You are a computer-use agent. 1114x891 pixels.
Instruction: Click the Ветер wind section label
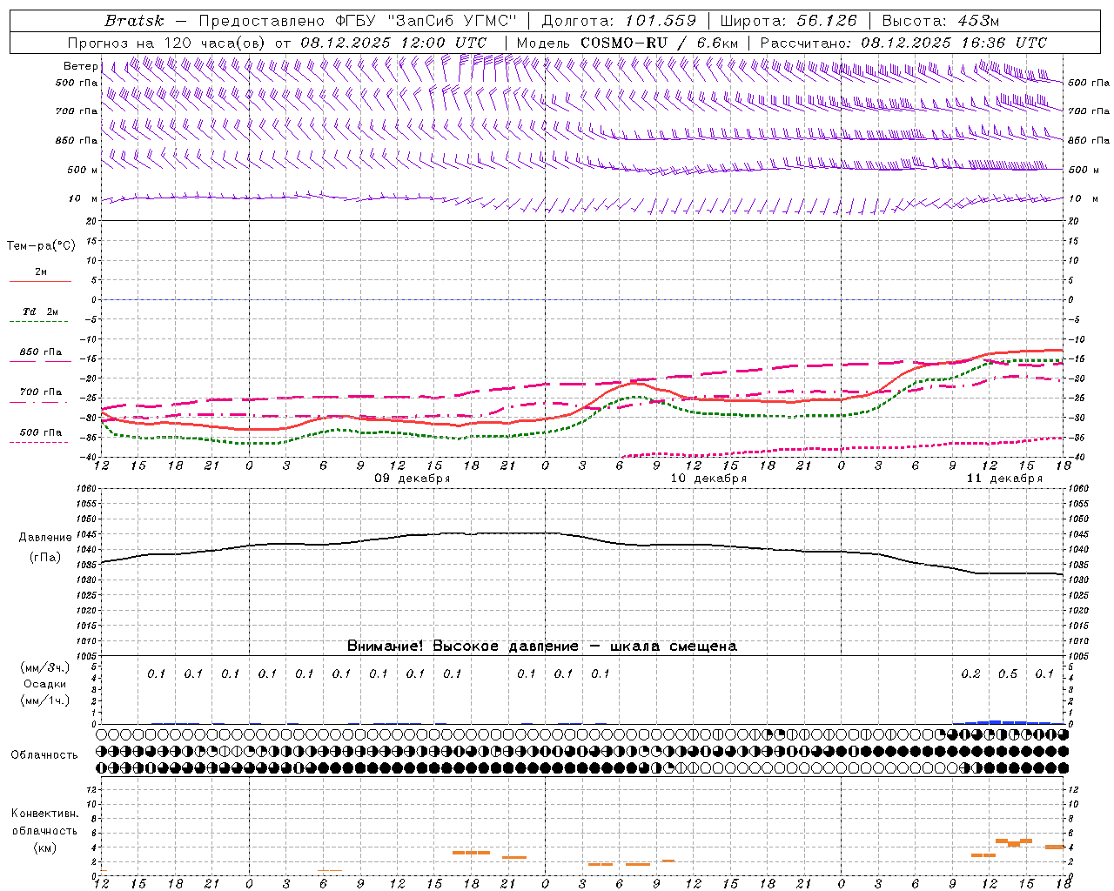[x=79, y=66]
